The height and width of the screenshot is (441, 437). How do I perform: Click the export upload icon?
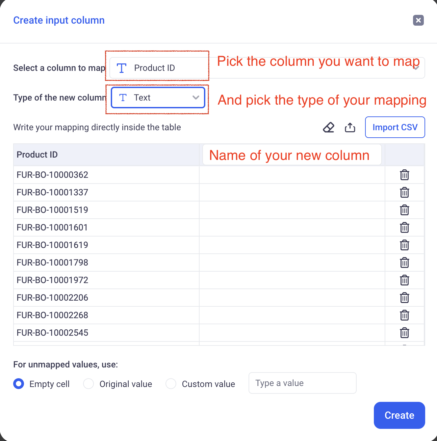(x=350, y=128)
